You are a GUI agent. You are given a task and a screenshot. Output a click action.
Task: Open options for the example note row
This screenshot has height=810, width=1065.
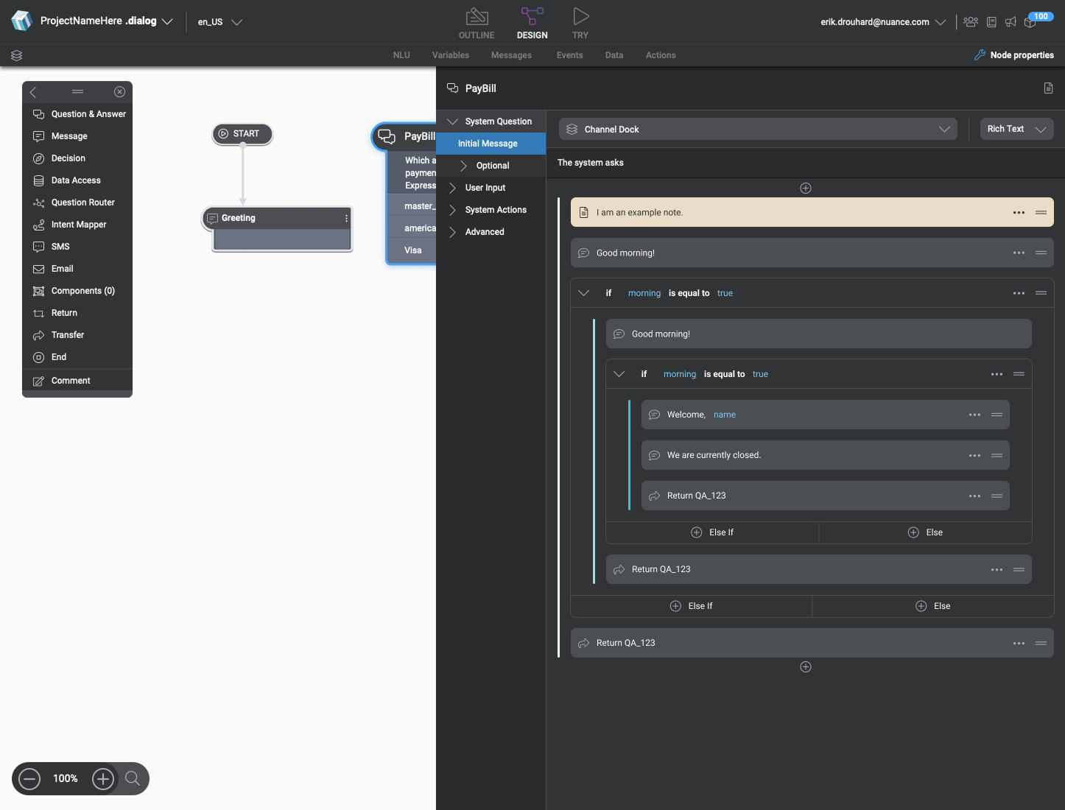tap(1019, 213)
